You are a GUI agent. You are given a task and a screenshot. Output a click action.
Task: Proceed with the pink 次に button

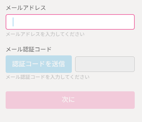click(70, 100)
